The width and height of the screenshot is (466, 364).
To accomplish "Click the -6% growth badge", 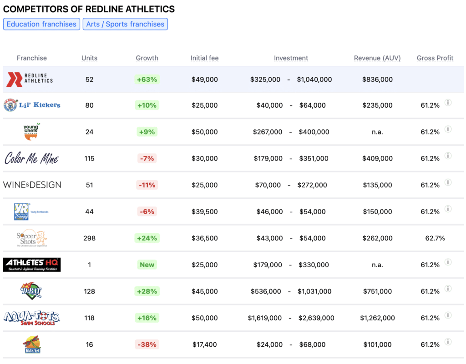I will (x=147, y=211).
